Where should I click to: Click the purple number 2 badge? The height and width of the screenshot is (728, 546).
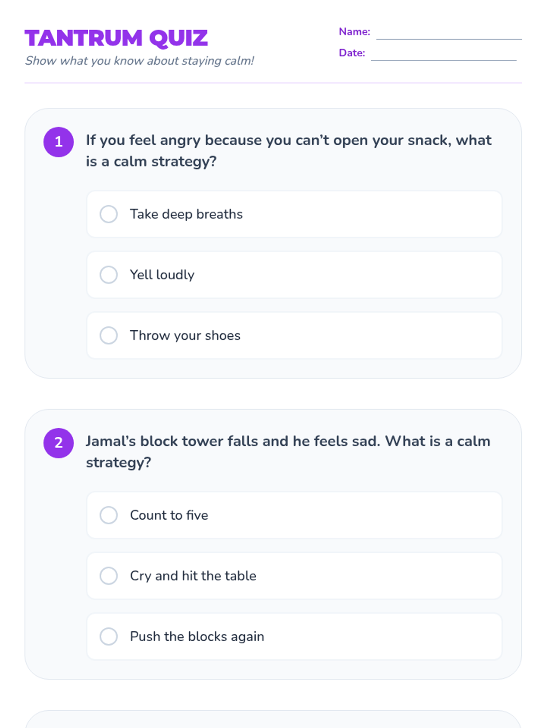click(x=59, y=443)
